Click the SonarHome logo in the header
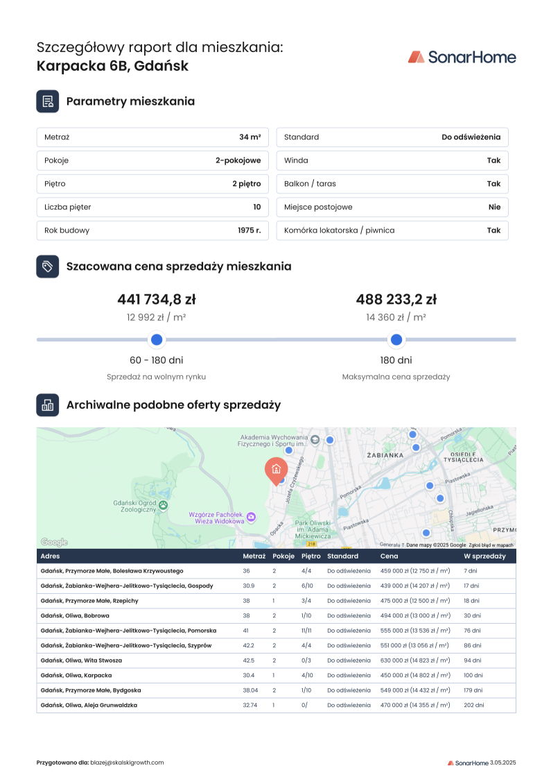The height and width of the screenshot is (784, 551). click(462, 57)
